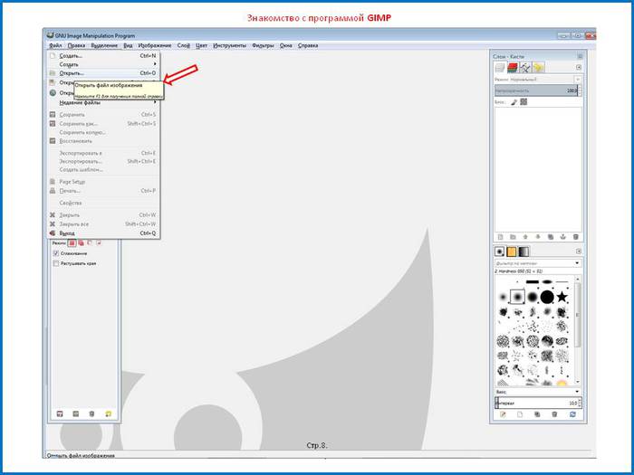The image size is (634, 475).
Task: Choose Выход to quit GIMP
Action: tap(103, 233)
